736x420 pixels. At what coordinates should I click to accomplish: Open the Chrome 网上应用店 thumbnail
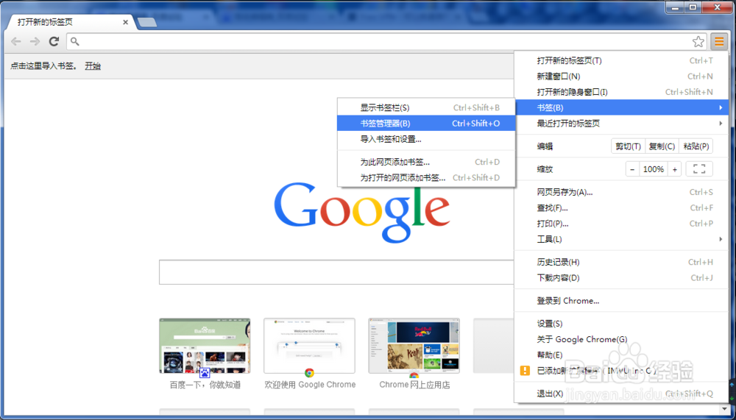click(414, 346)
